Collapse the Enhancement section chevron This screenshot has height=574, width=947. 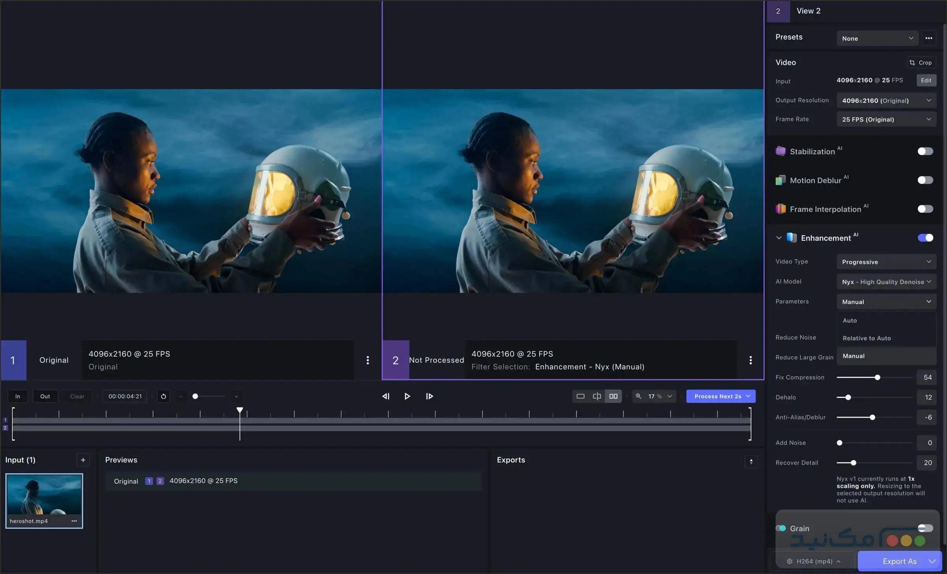779,237
